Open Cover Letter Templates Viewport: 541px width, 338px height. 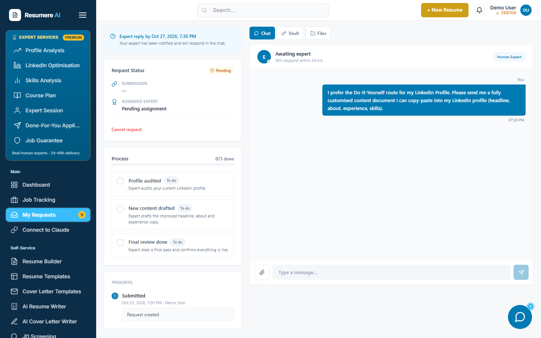point(48,291)
